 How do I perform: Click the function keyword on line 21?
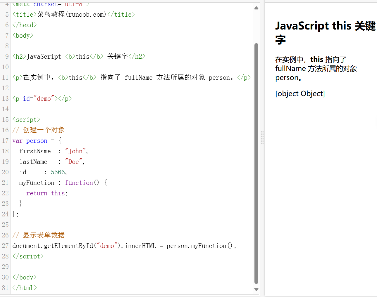[x=79, y=183]
